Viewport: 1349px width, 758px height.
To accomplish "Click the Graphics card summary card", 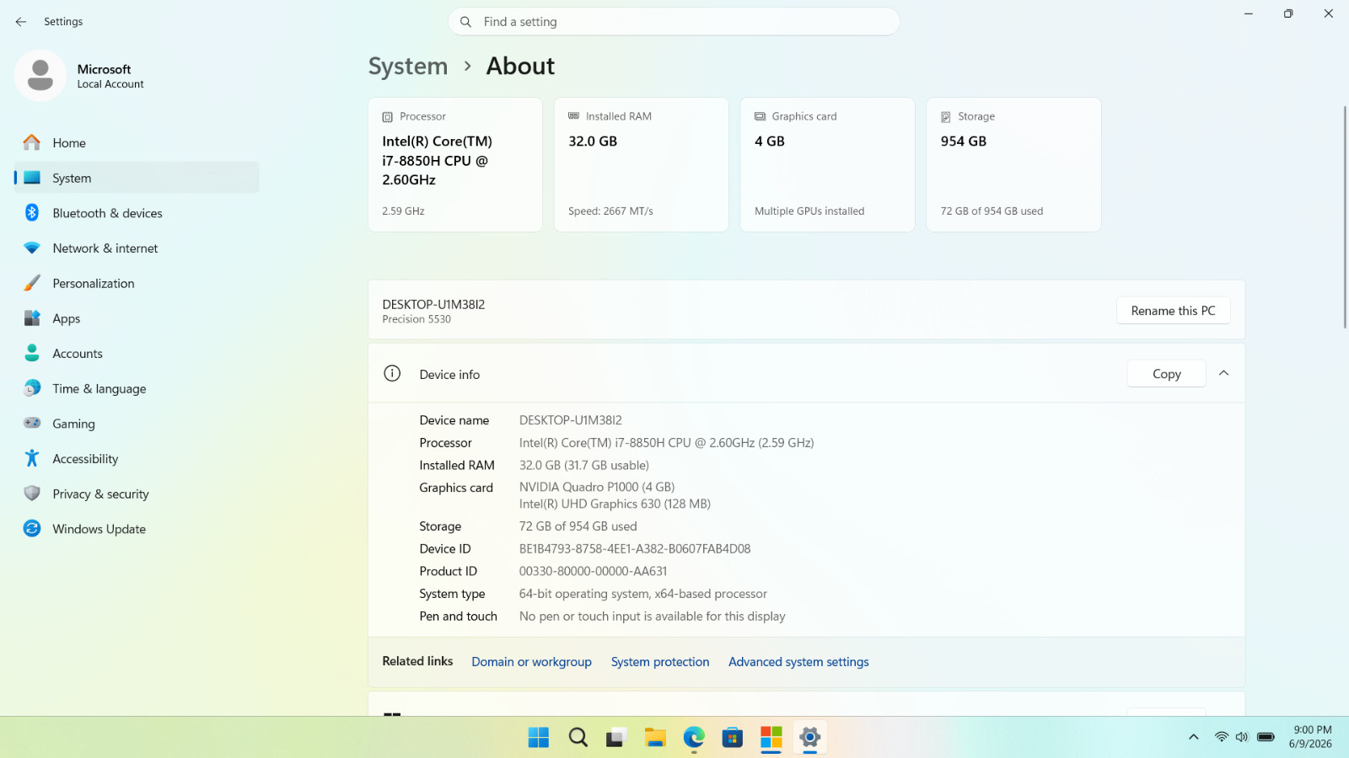I will tap(828, 164).
